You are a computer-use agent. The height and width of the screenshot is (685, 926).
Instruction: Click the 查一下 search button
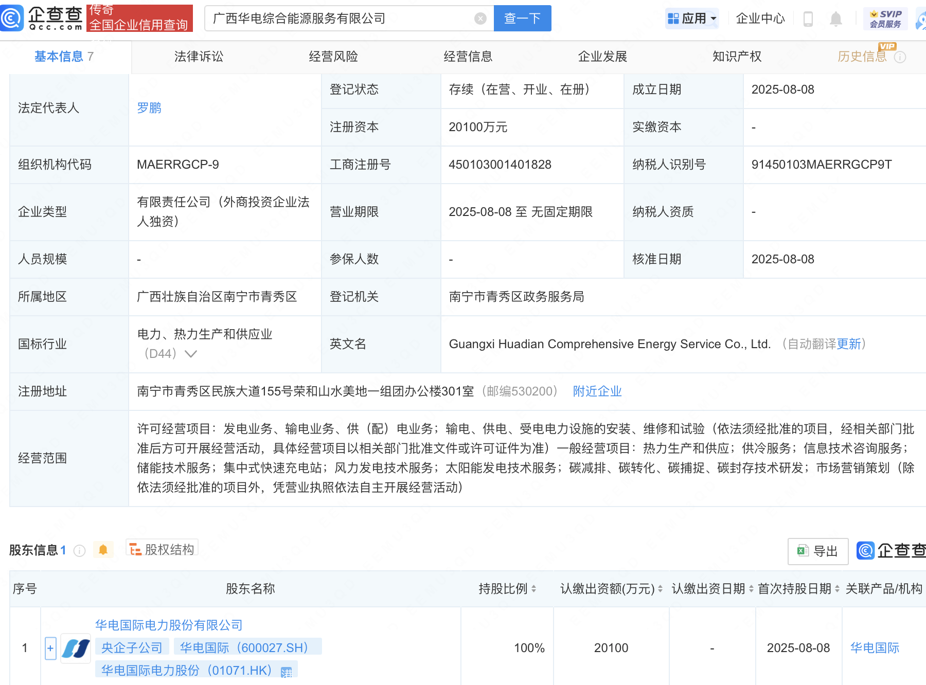522,19
